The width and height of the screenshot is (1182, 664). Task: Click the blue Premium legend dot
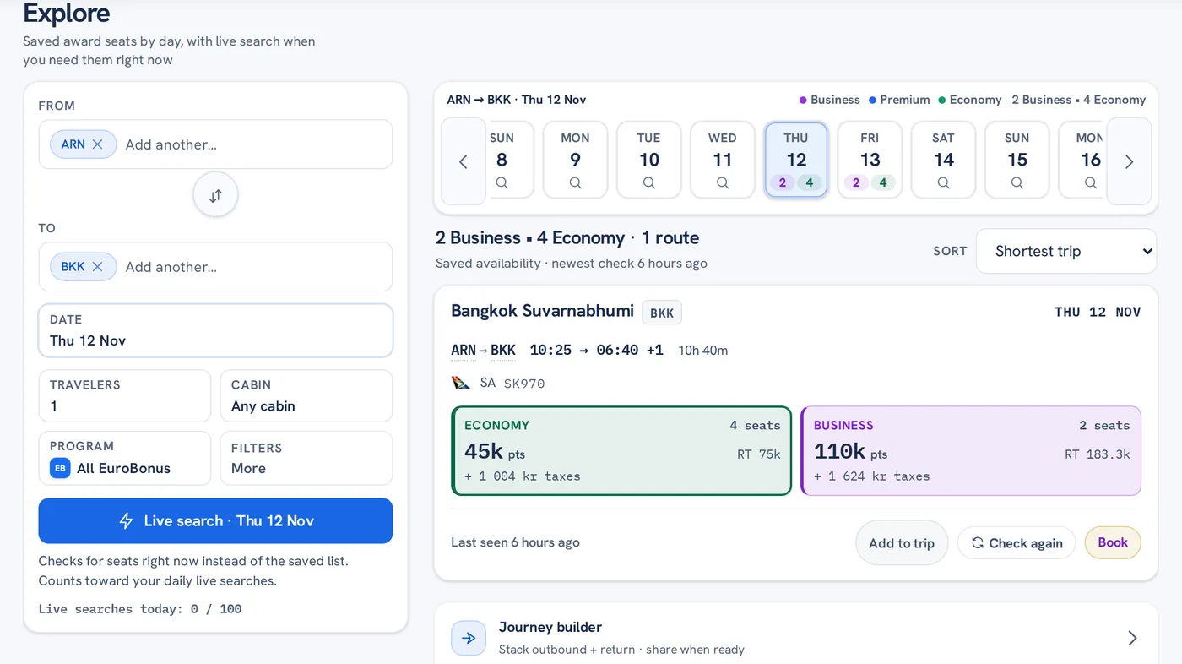tap(873, 100)
